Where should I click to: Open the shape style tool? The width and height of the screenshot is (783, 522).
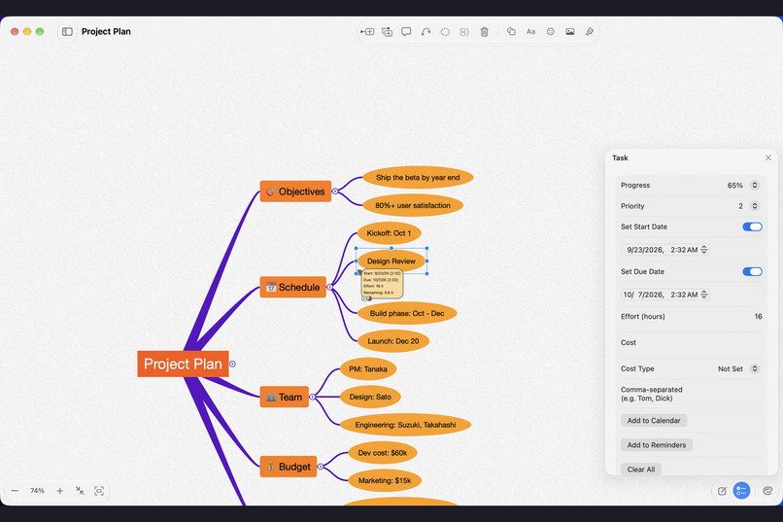click(x=511, y=31)
